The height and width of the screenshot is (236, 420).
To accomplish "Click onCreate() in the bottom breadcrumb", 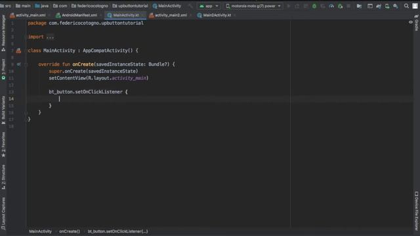I will 70,231.
